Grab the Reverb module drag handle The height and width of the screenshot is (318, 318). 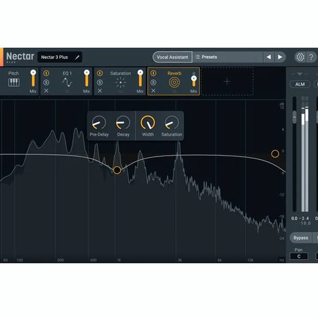[174, 92]
